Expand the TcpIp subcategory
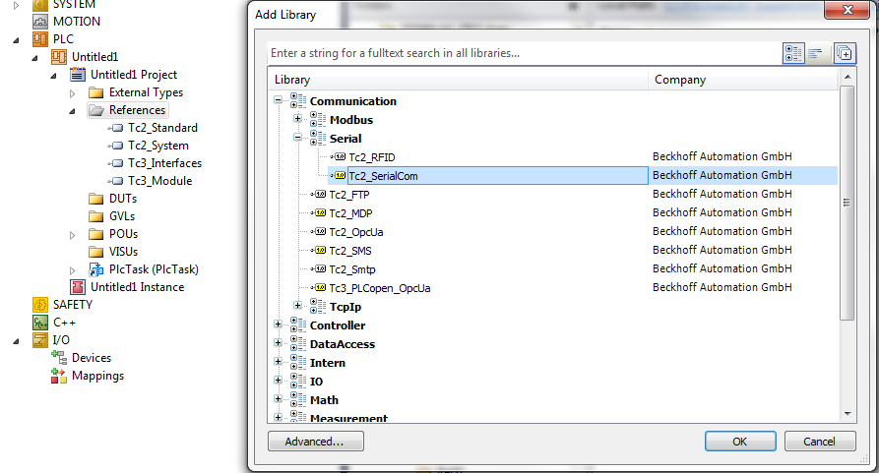 [x=297, y=306]
